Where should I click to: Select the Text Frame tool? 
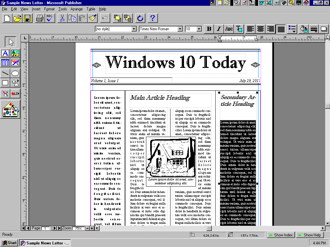5,53
